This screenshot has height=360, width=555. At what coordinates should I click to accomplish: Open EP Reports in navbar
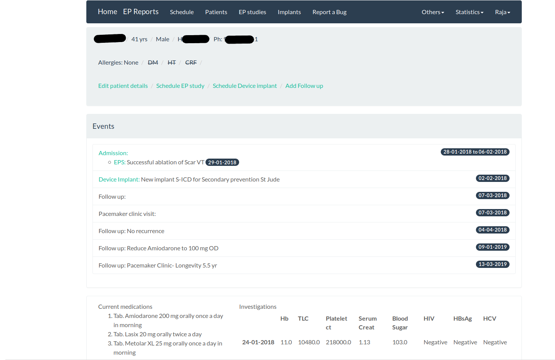(x=141, y=12)
